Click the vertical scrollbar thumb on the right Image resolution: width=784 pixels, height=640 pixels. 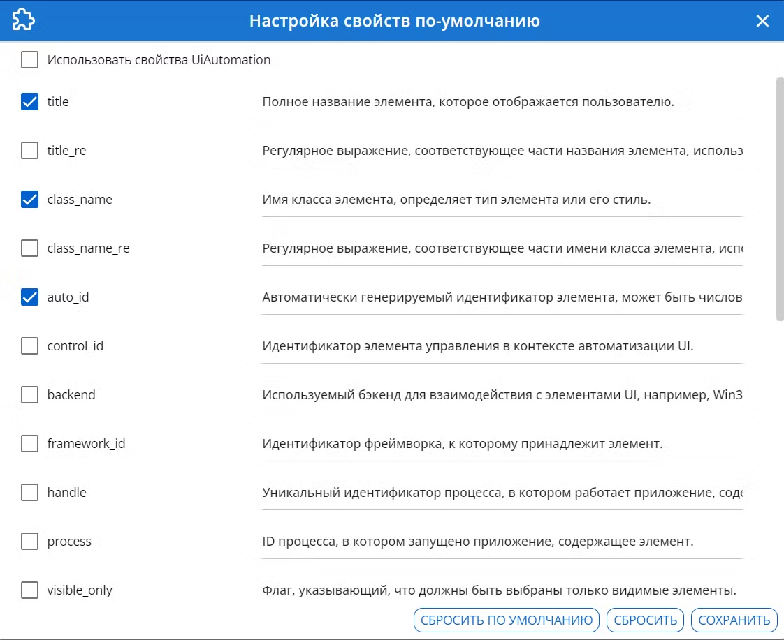click(x=780, y=199)
